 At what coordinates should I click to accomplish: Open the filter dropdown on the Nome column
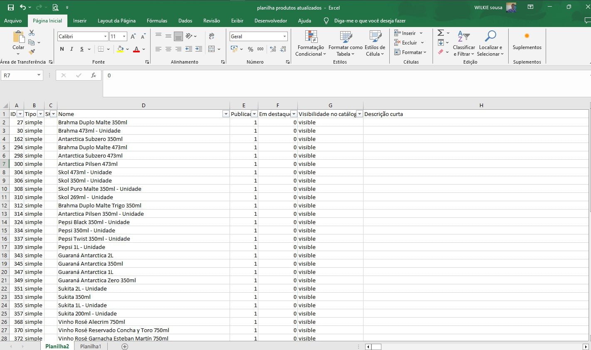coord(226,113)
